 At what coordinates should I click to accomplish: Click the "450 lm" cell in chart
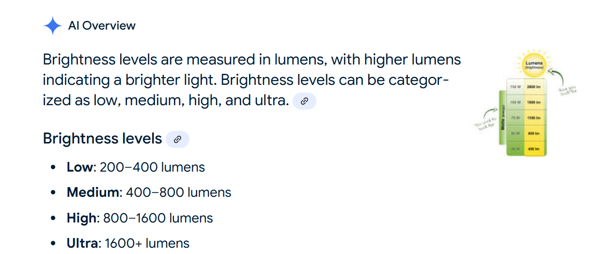[x=534, y=149]
